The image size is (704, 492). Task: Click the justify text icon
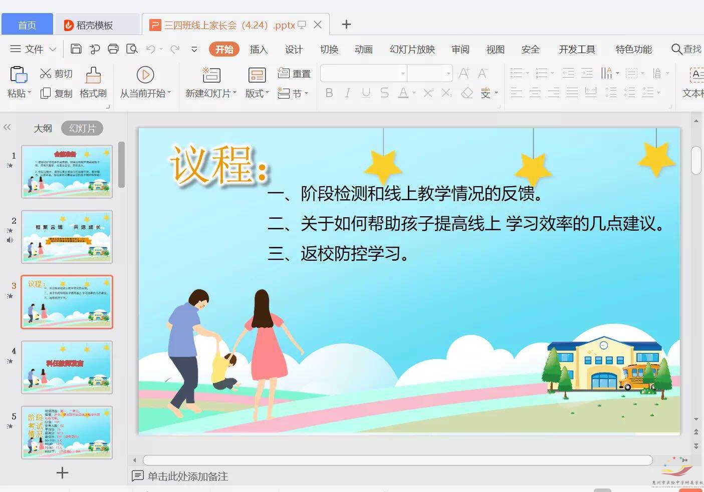pos(572,93)
